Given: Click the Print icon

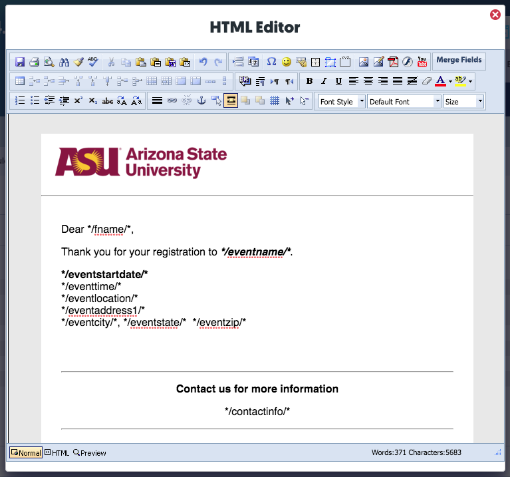Looking at the screenshot, I should (34, 62).
